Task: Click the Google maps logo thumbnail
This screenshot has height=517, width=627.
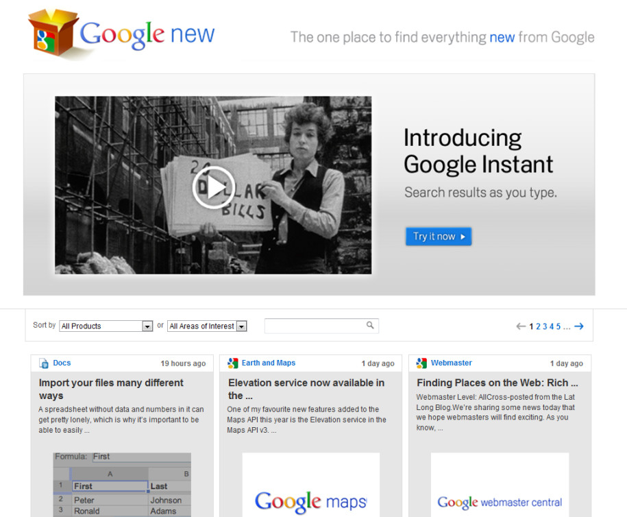Action: (x=311, y=485)
